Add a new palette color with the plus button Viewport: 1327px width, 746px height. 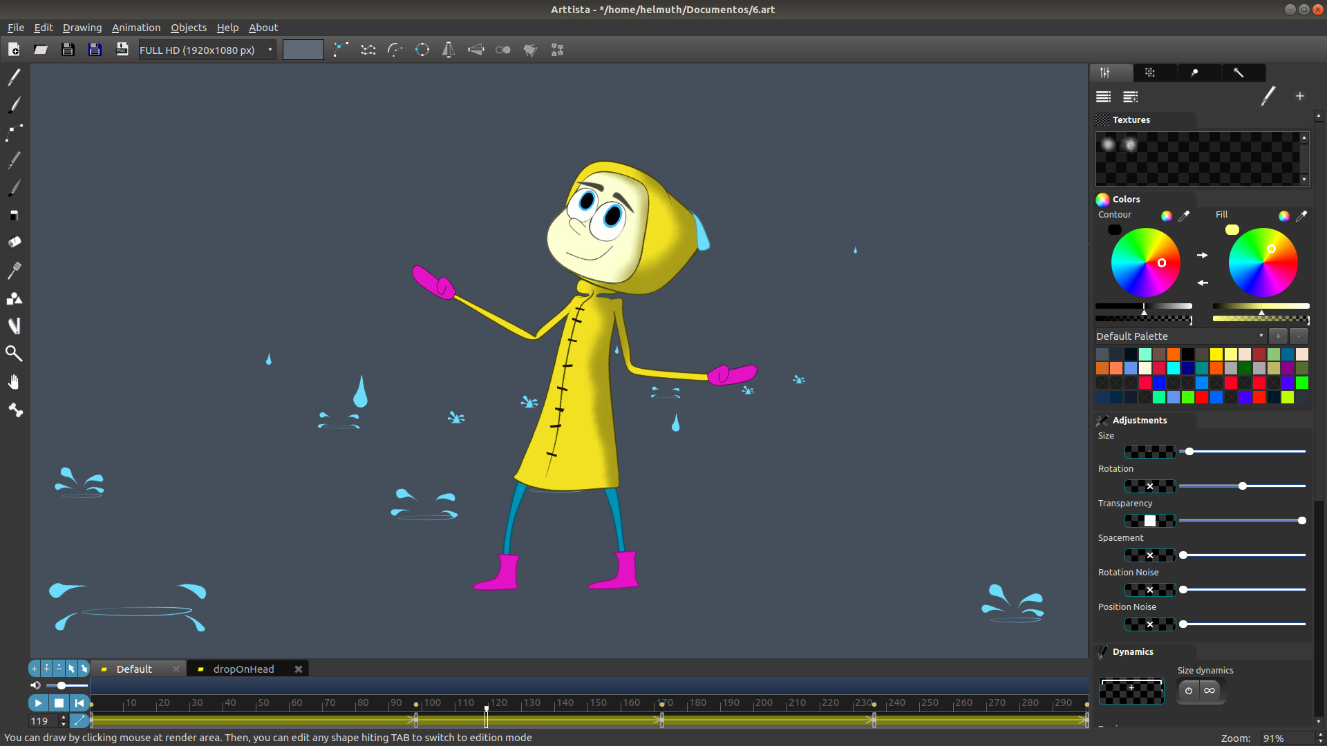click(x=1278, y=336)
